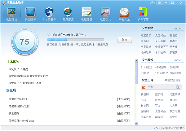186x131 pixels.
Task: Open the 电脑优化 monitor wand icon
Action: pos(105,12)
